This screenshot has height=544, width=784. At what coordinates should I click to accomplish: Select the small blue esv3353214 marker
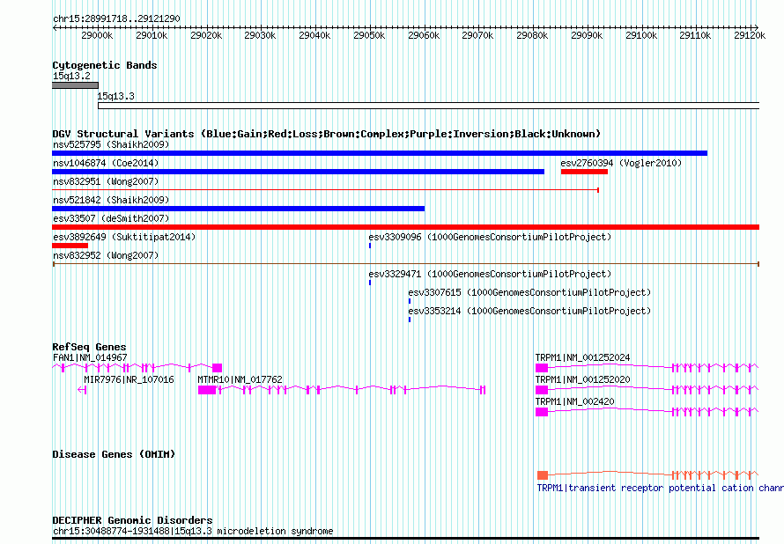(410, 320)
